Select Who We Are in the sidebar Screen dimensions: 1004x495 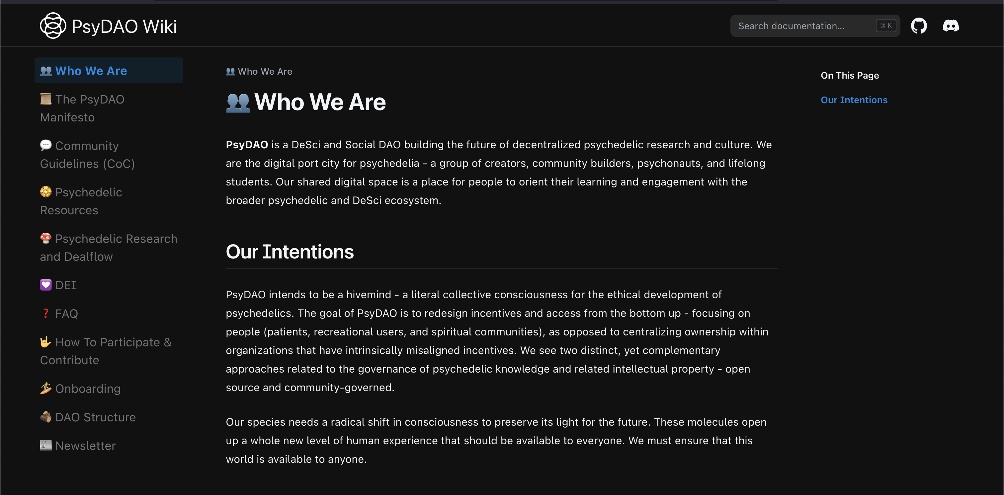pyautogui.click(x=91, y=70)
